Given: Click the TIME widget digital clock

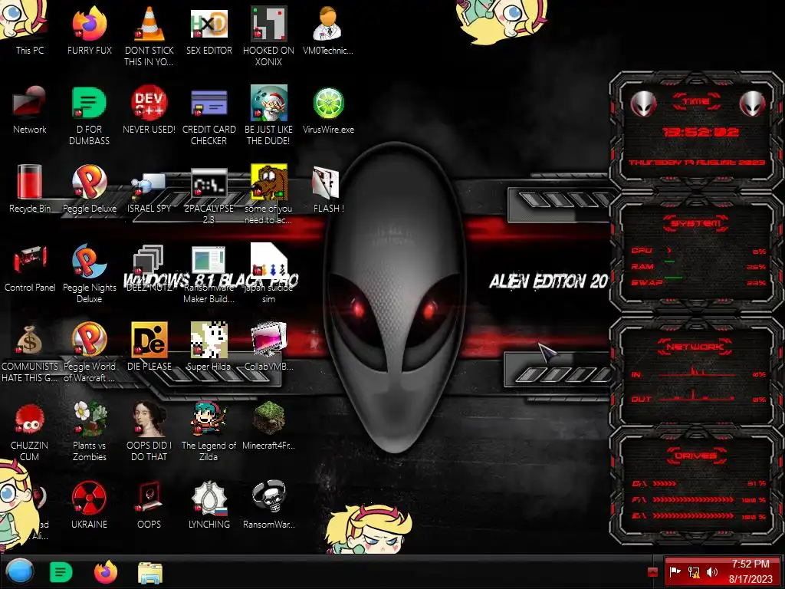Looking at the screenshot, I should pos(700,132).
